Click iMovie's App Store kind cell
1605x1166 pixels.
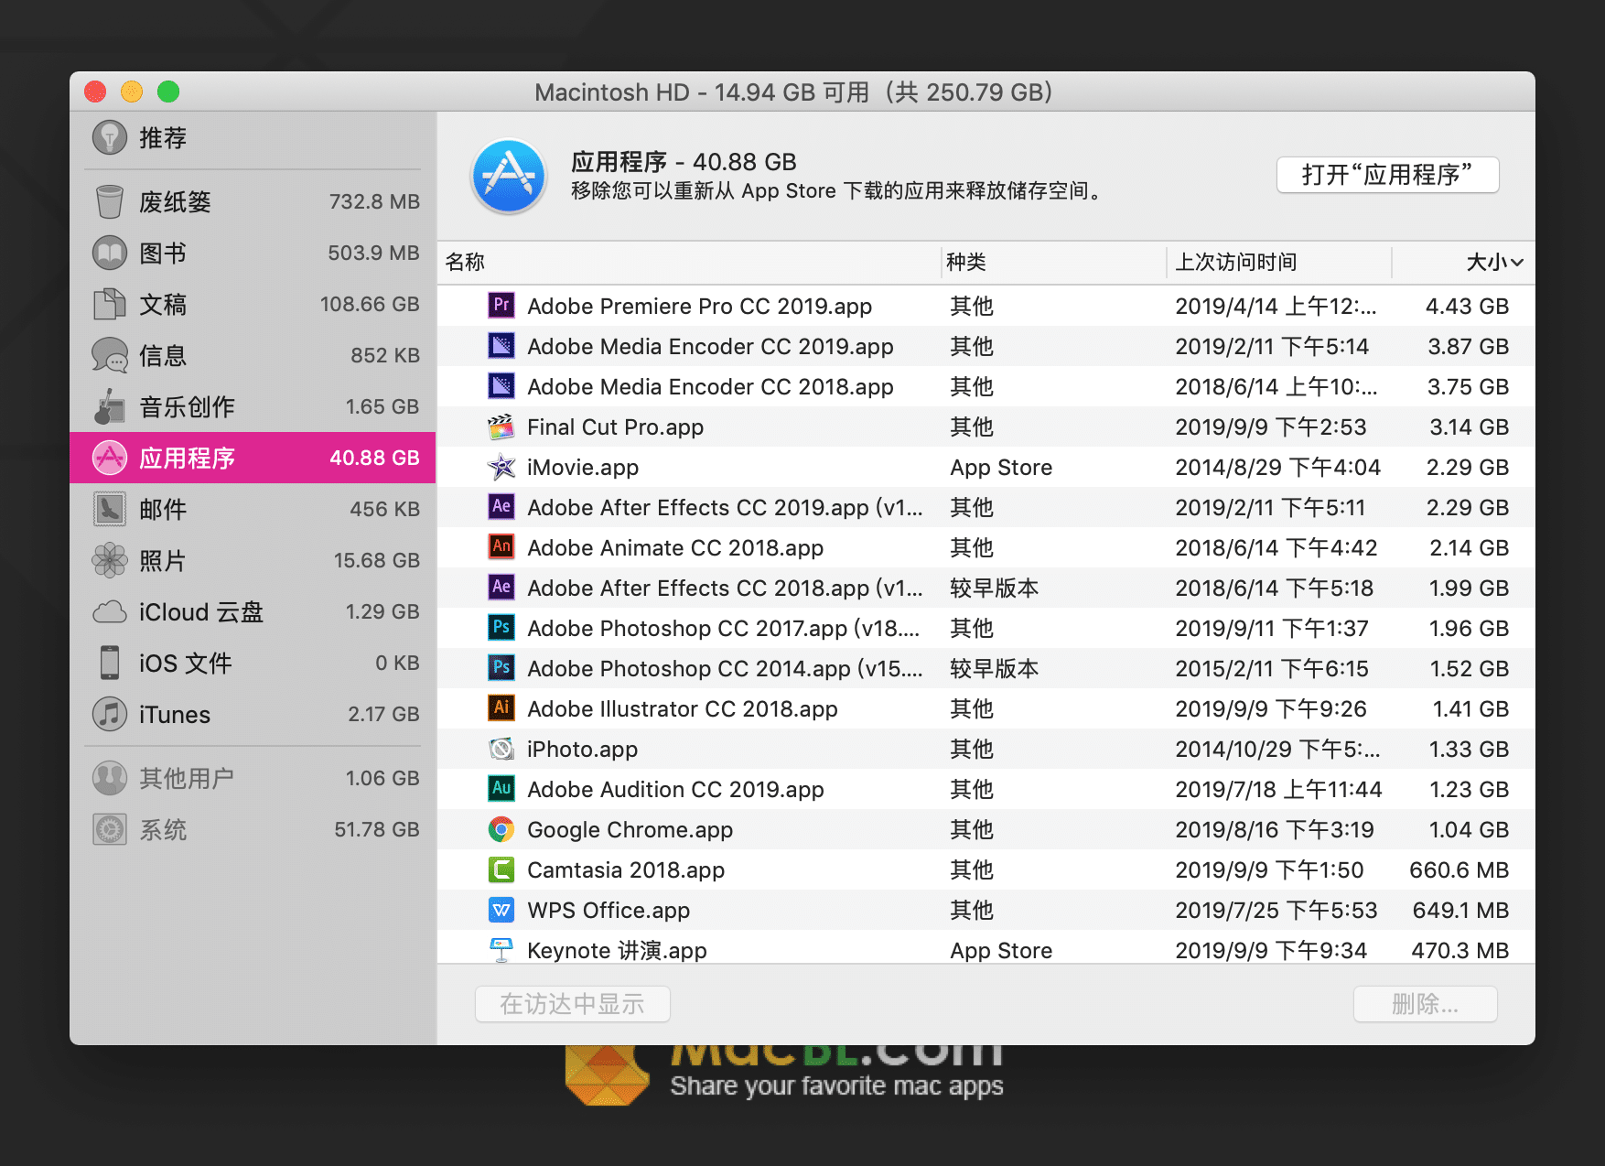1001,467
